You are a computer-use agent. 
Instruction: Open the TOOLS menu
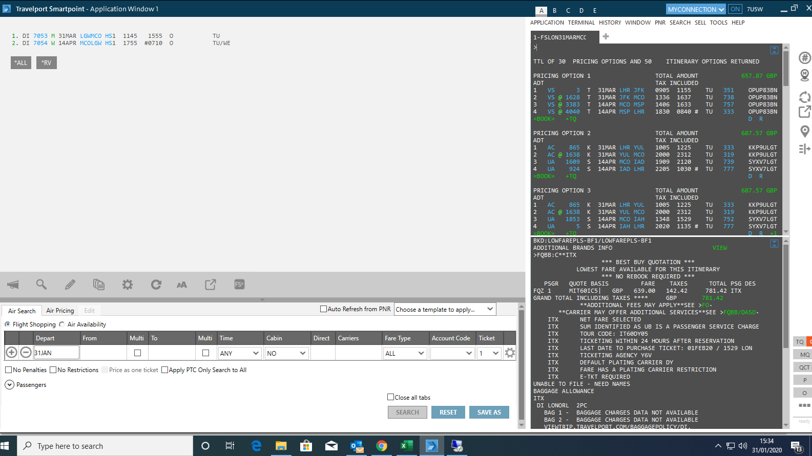point(718,23)
